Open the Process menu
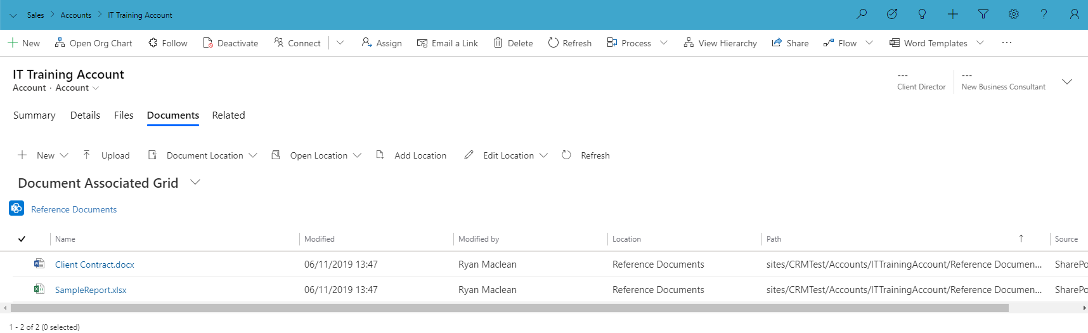This screenshot has width=1088, height=333. (637, 43)
